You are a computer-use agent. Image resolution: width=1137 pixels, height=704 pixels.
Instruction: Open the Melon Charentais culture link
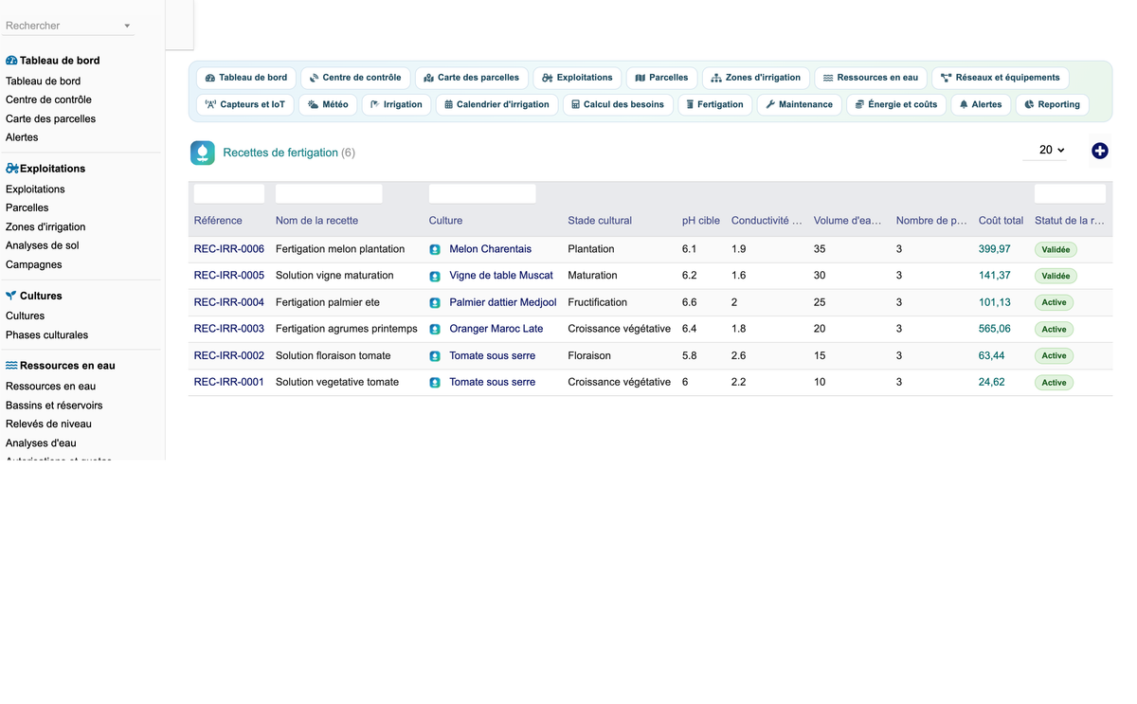[x=491, y=249]
